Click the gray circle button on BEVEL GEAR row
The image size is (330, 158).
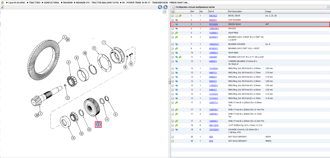(173, 16)
